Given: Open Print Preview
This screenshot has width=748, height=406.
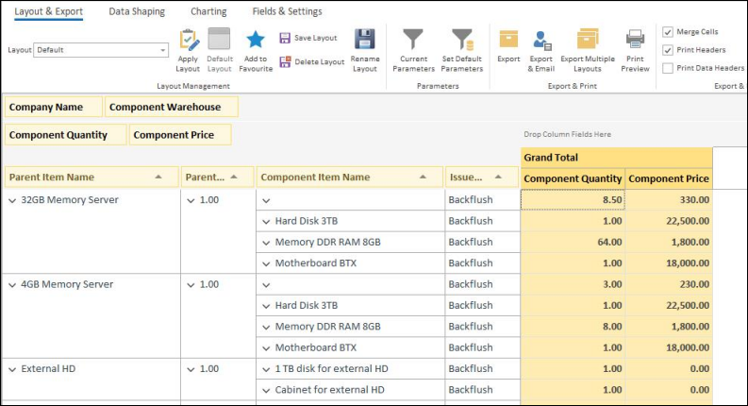Looking at the screenshot, I should tap(635, 41).
